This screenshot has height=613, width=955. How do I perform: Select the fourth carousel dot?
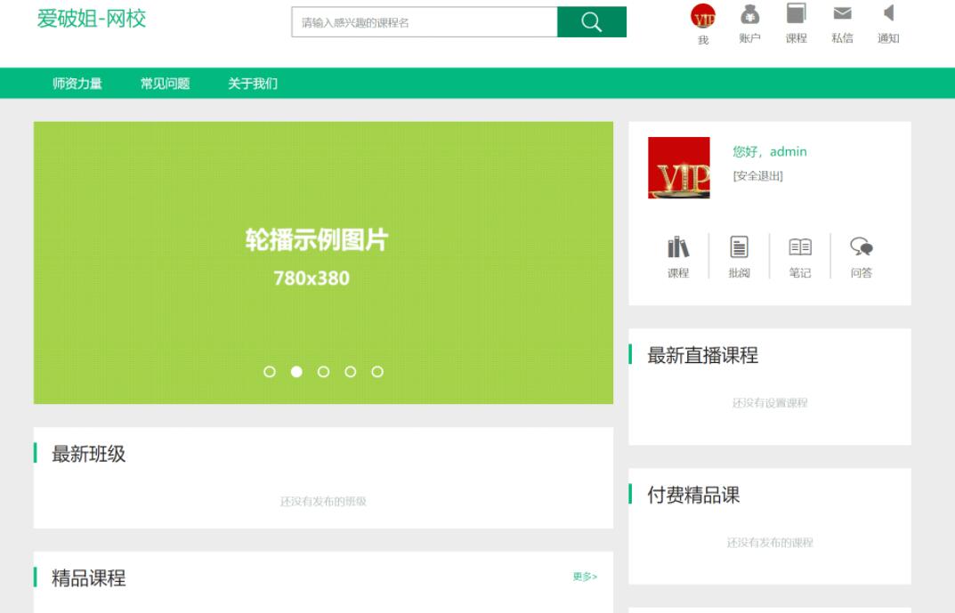tap(350, 371)
